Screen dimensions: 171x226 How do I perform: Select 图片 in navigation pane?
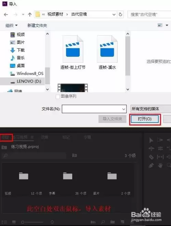pyautogui.click(x=17, y=42)
